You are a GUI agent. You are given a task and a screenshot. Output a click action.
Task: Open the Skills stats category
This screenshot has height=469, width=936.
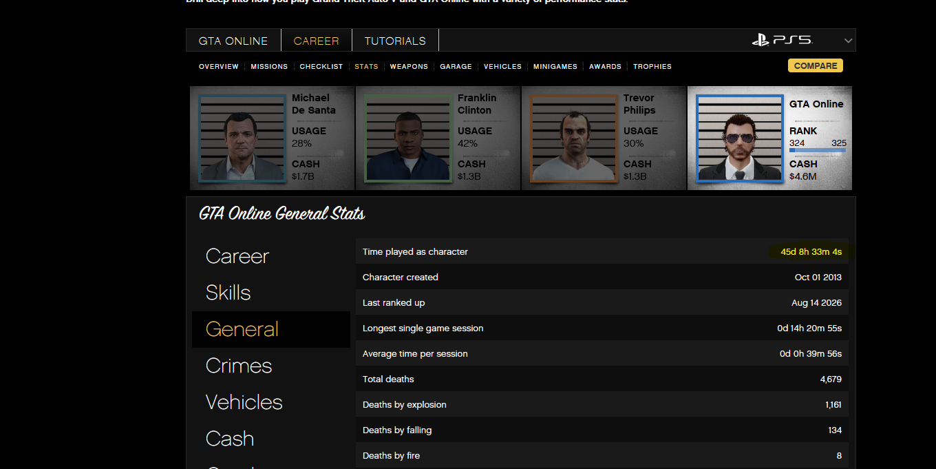pos(228,293)
